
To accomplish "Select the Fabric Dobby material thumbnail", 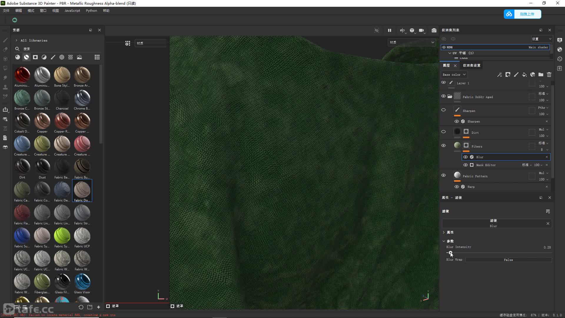I will pos(82,191).
